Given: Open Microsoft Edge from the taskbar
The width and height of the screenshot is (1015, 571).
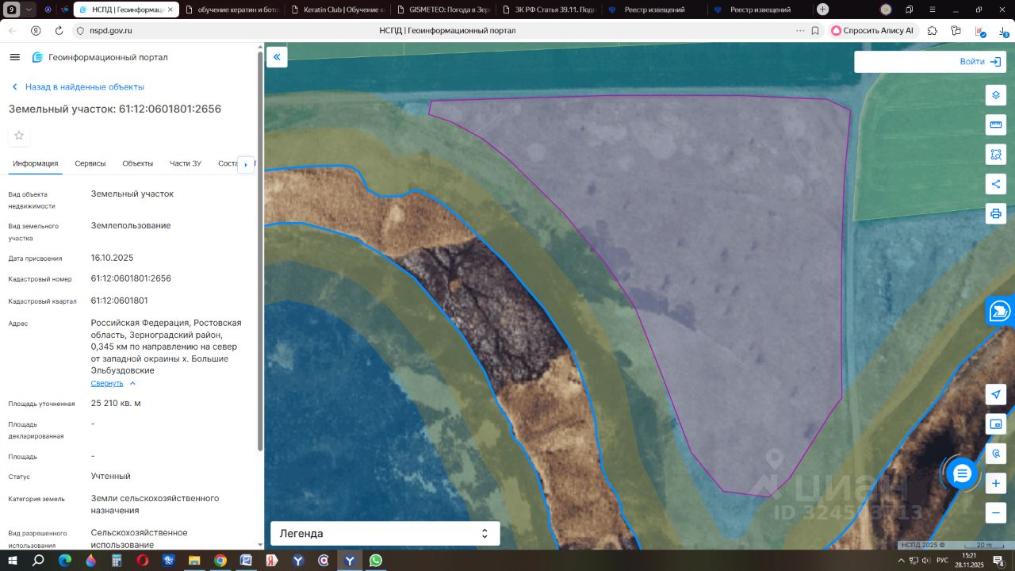Looking at the screenshot, I should (65, 561).
